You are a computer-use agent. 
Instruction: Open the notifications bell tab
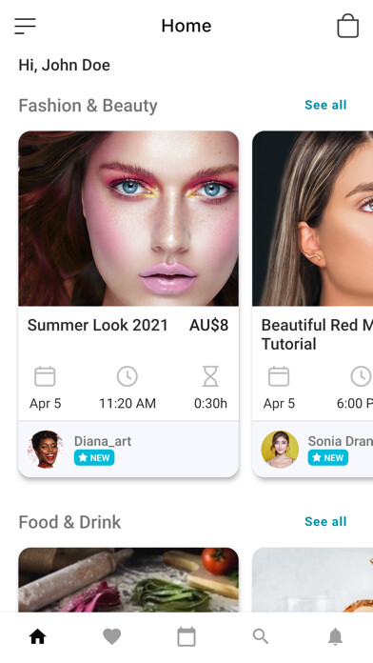335,636
